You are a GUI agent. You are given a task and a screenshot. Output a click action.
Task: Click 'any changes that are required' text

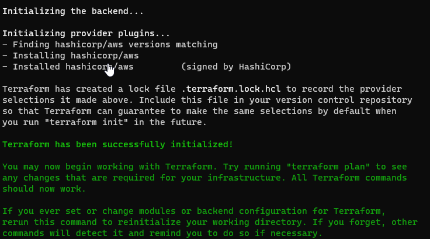click(x=78, y=178)
